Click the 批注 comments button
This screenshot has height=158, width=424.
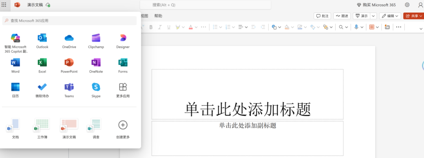tap(322, 16)
